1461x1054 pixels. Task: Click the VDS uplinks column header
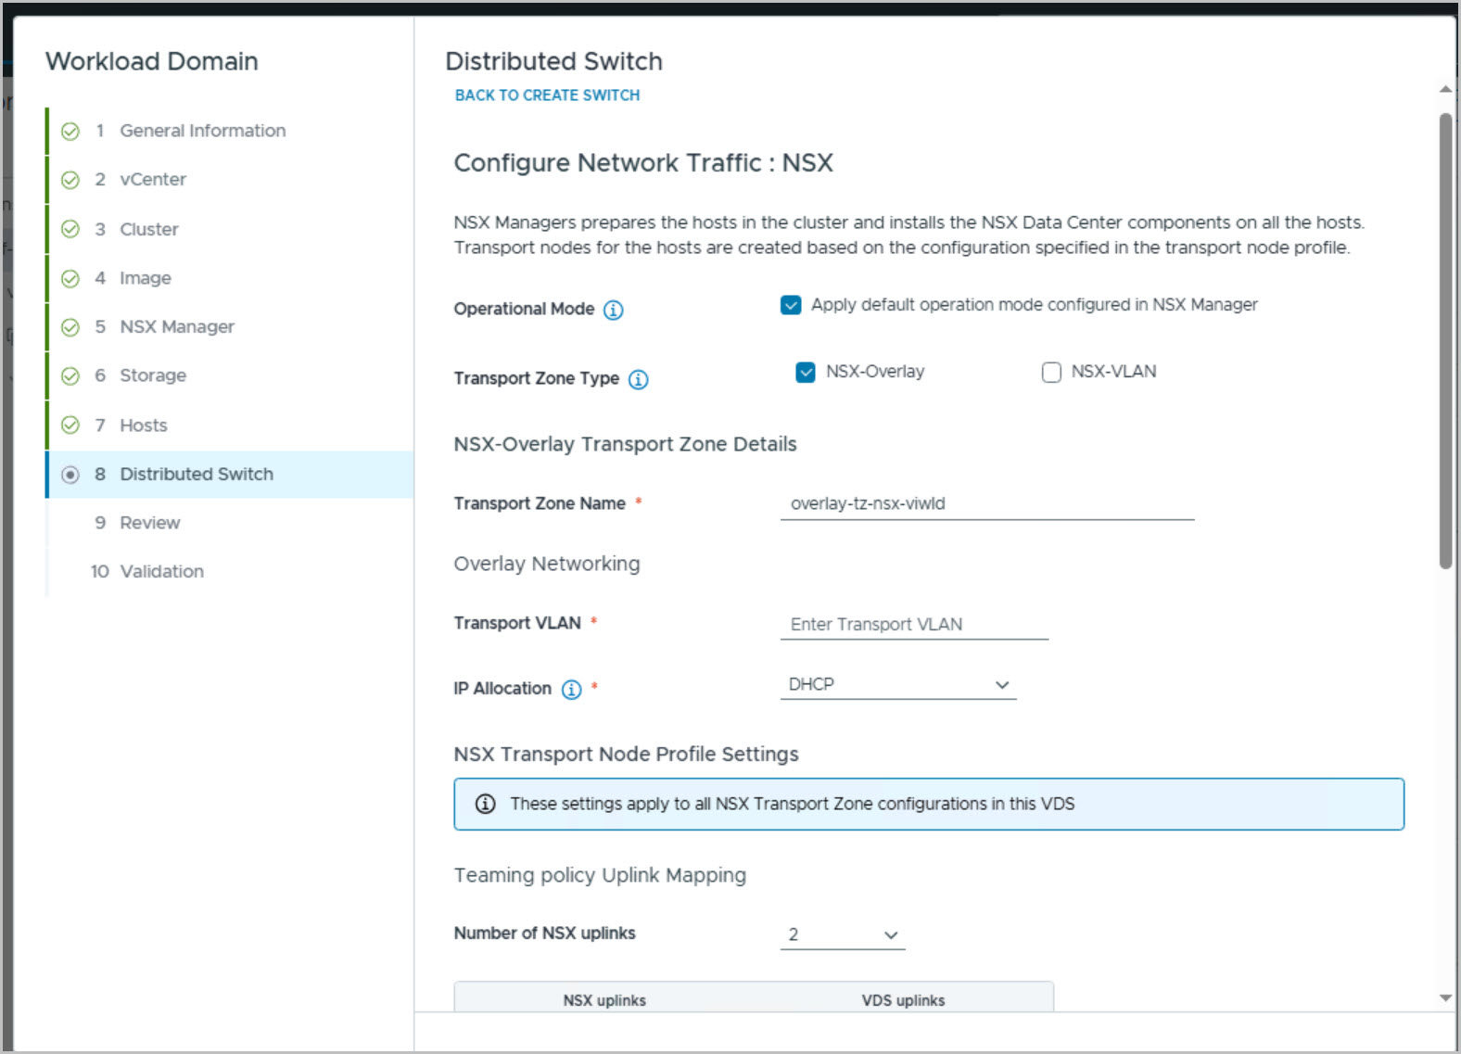point(903,1000)
